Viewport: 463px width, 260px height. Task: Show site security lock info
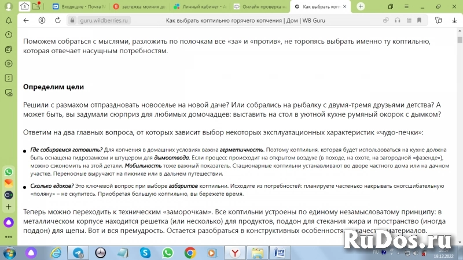coord(72,20)
